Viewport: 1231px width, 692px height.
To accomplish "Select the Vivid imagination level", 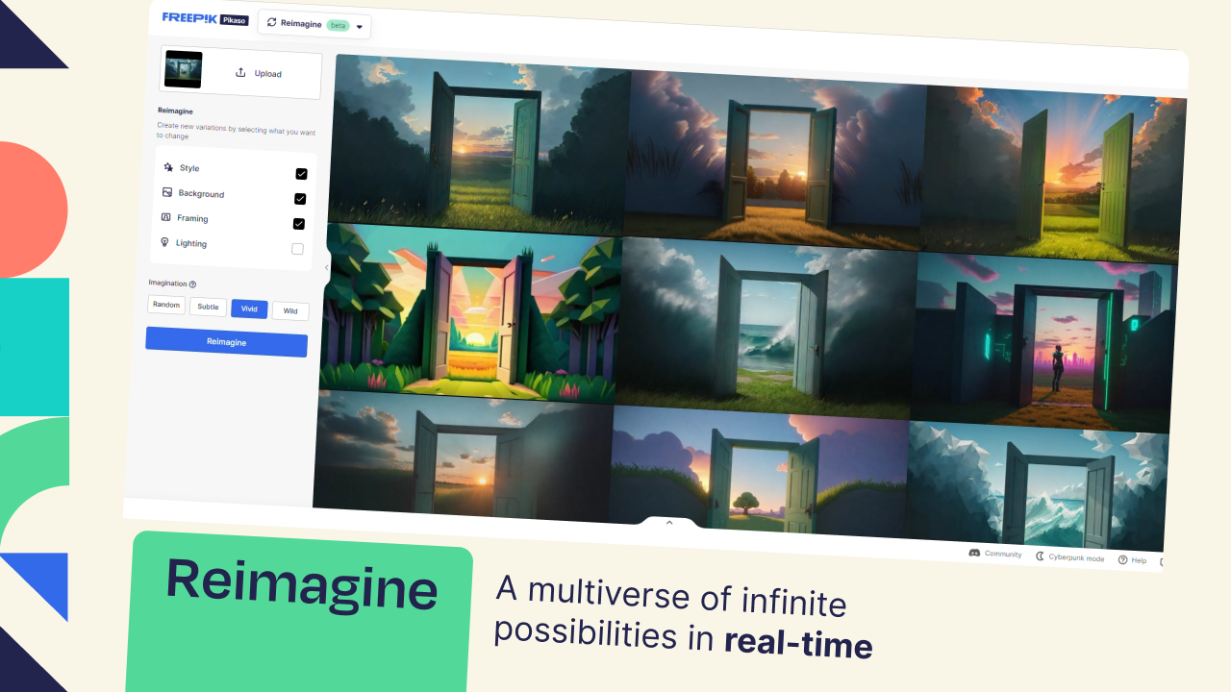I will pos(249,309).
